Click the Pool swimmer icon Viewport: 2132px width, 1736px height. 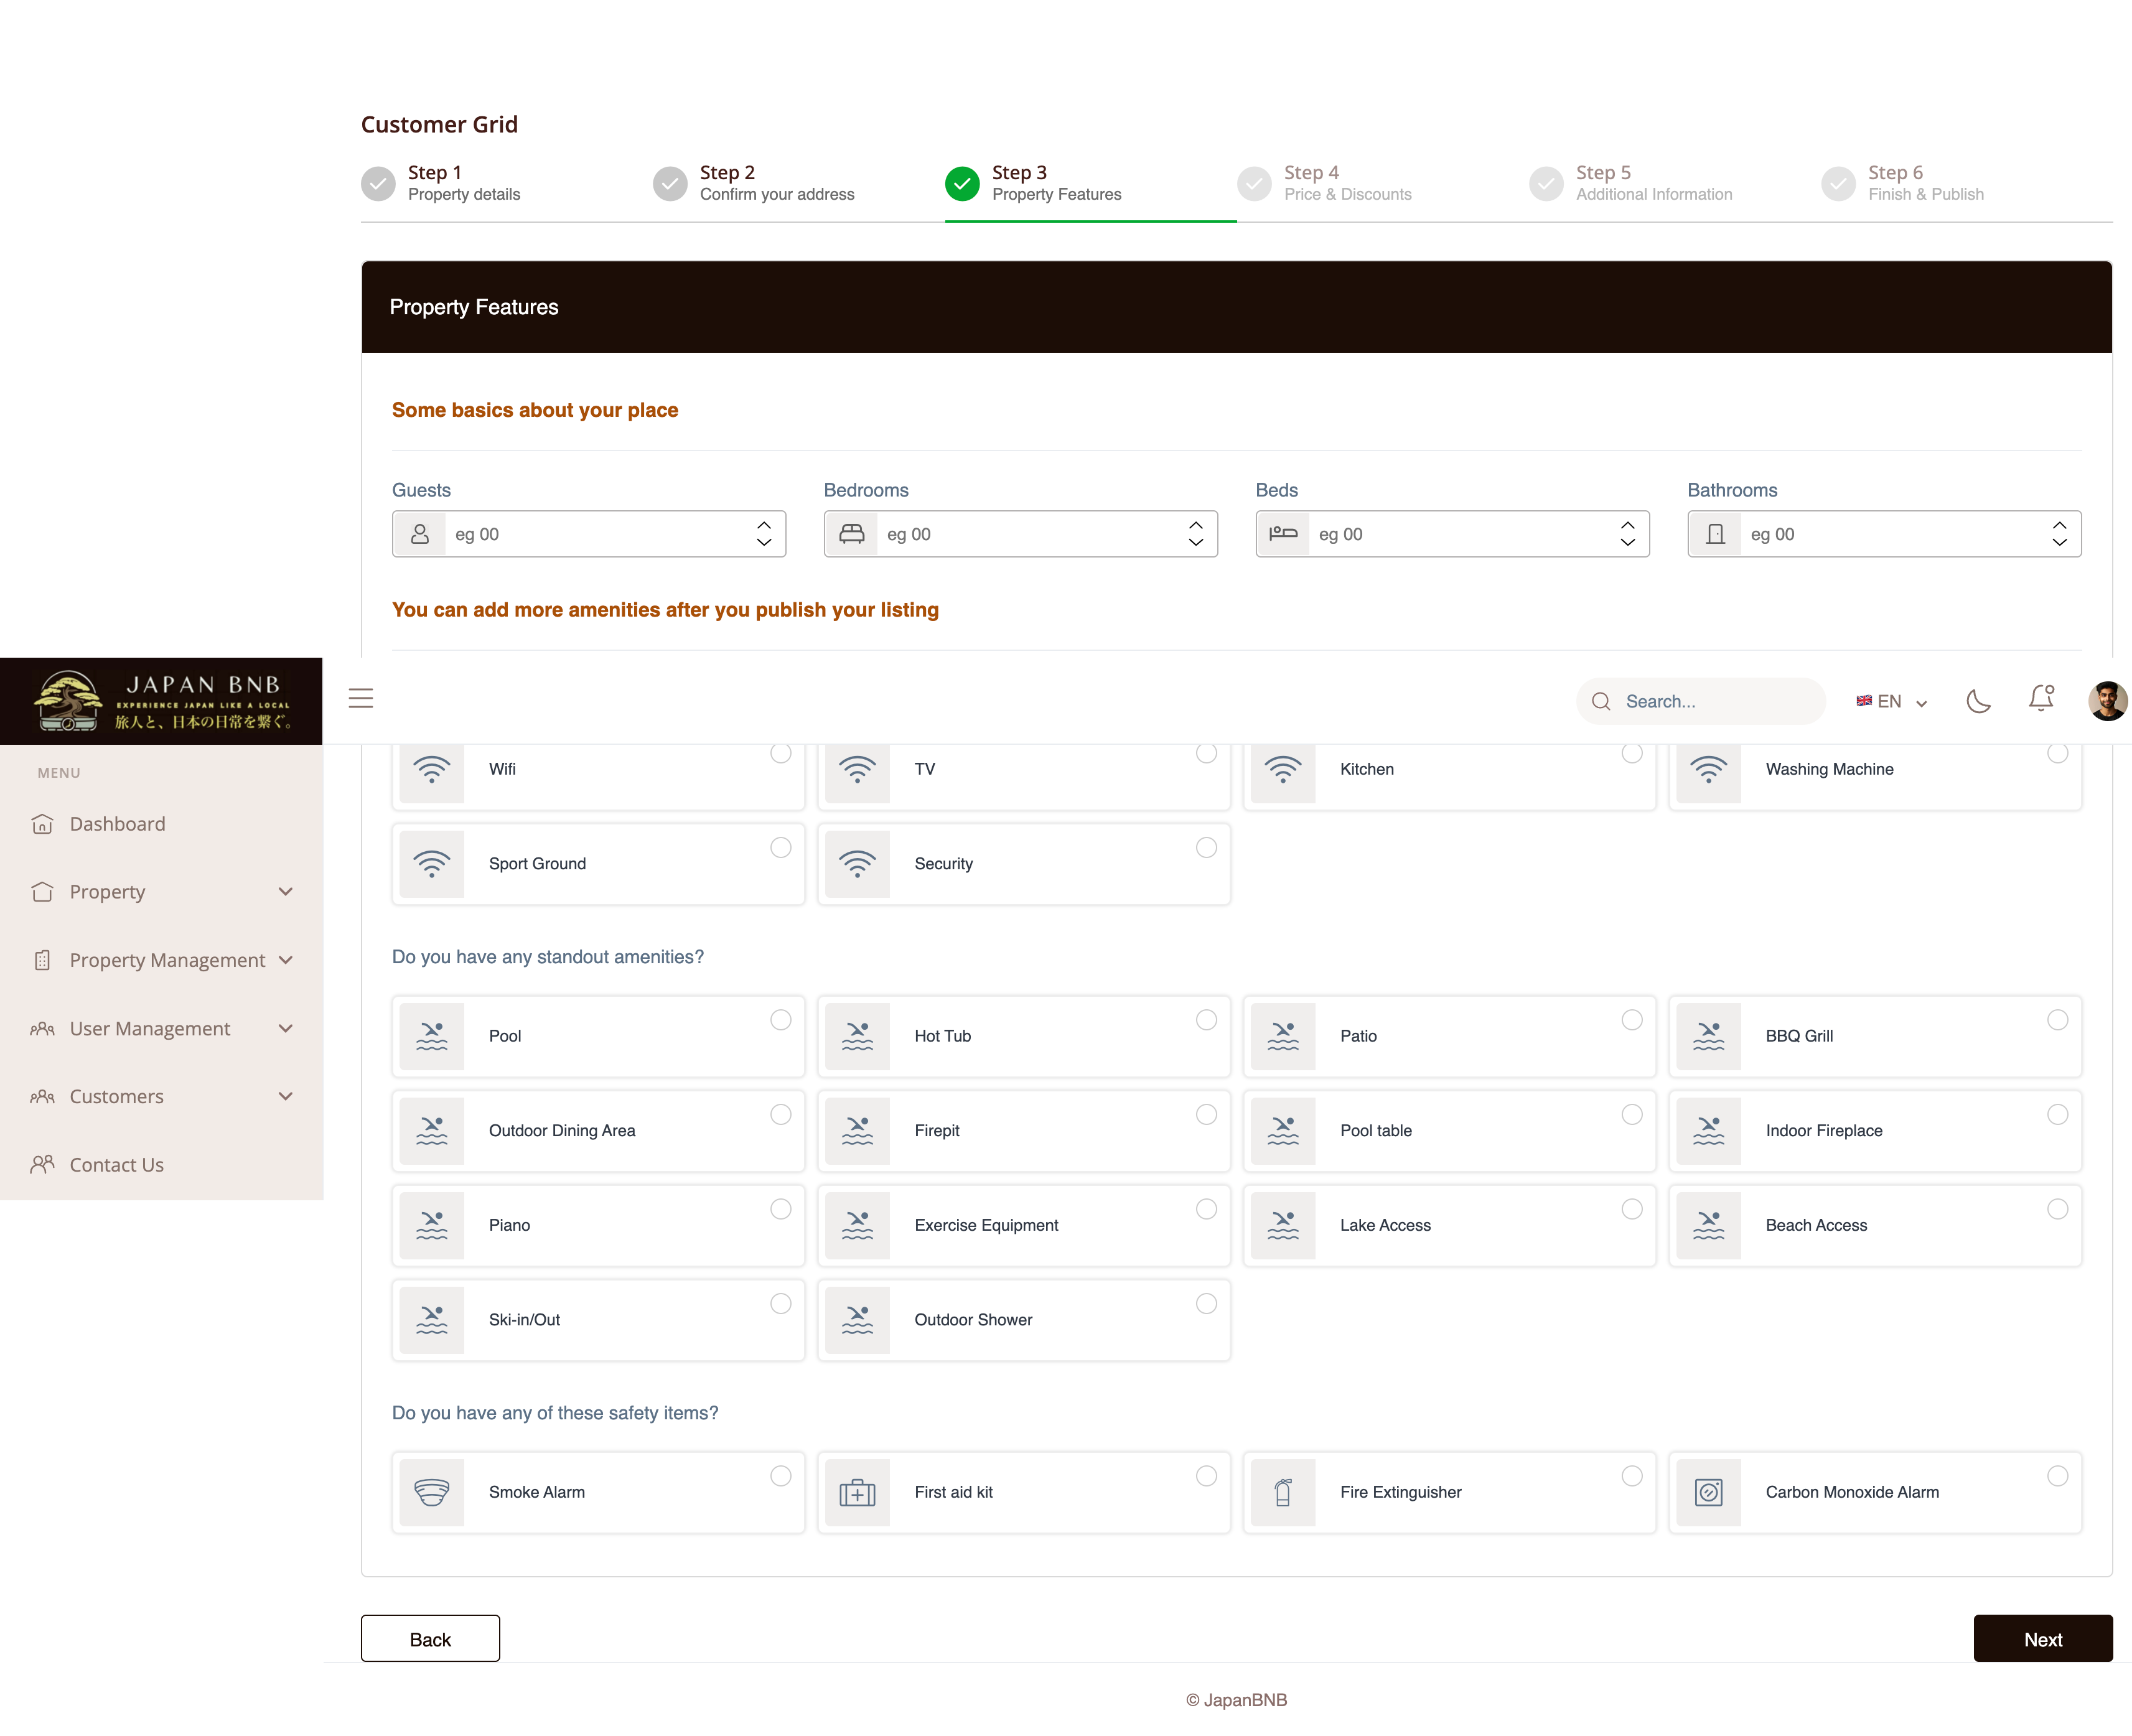(432, 1036)
